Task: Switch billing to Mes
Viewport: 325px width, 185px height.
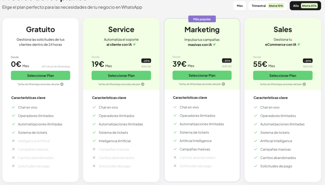Action: (x=240, y=6)
